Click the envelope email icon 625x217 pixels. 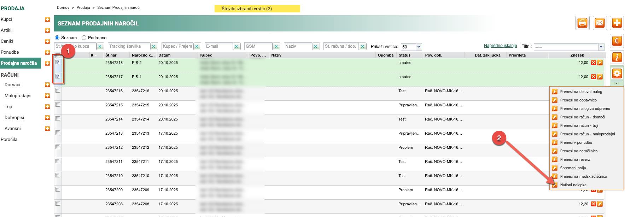pos(600,23)
